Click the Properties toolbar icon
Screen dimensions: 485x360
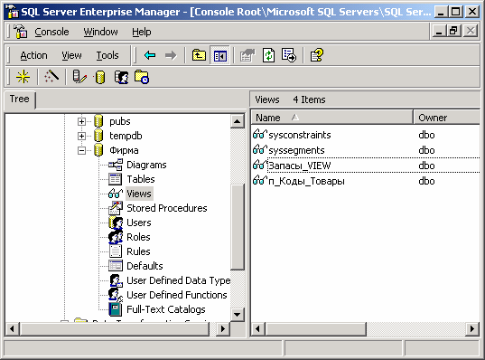247,55
